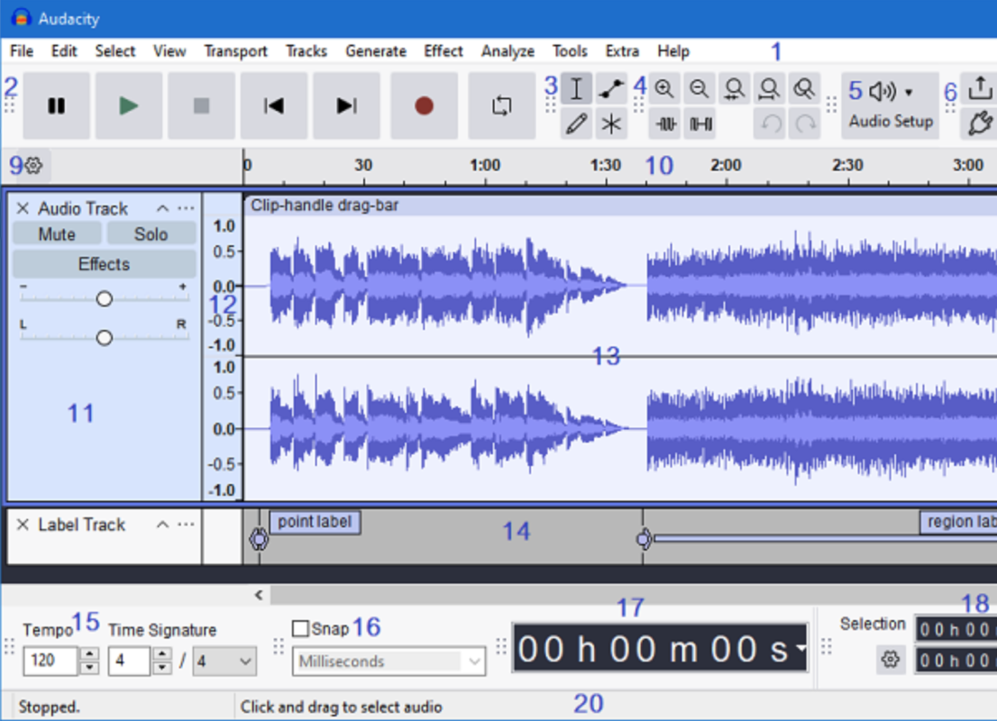
Task: Click the Zoom In magnifier
Action: (664, 88)
